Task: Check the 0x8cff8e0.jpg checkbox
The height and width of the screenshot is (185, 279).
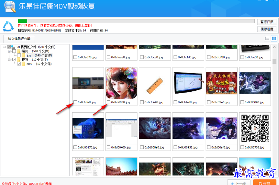Action: point(209,102)
